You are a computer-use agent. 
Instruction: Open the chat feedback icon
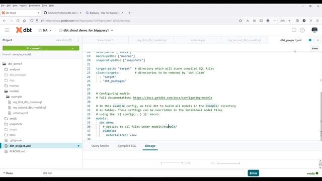294,30
